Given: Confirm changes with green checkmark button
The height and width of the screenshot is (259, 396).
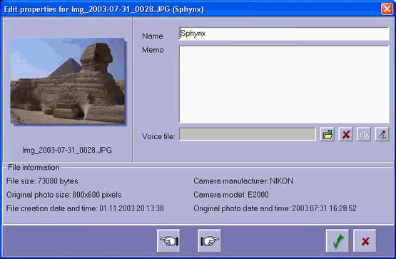Looking at the screenshot, I should click(337, 240).
